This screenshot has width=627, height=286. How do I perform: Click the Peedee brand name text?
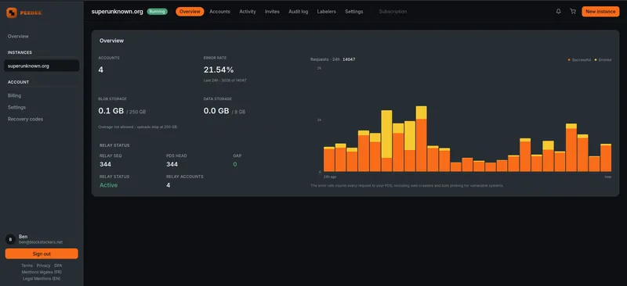[x=31, y=13]
